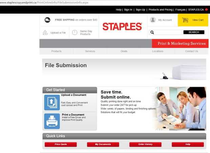The image size is (210, 153).
Task: Open the Deals menu
Action: tap(124, 51)
